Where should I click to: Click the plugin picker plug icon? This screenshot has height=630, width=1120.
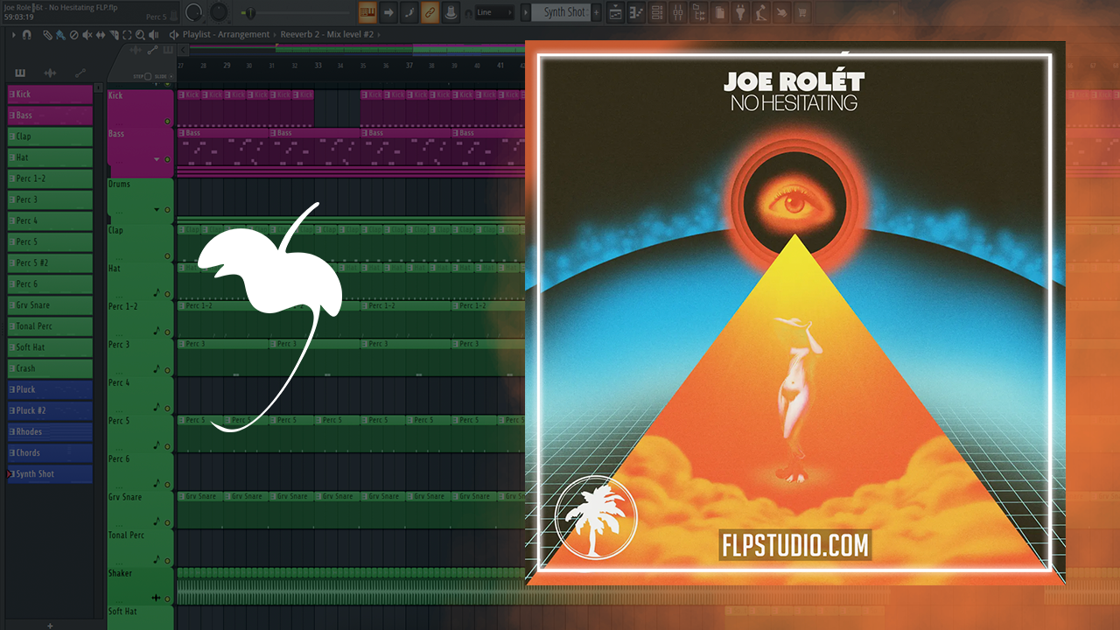point(739,12)
